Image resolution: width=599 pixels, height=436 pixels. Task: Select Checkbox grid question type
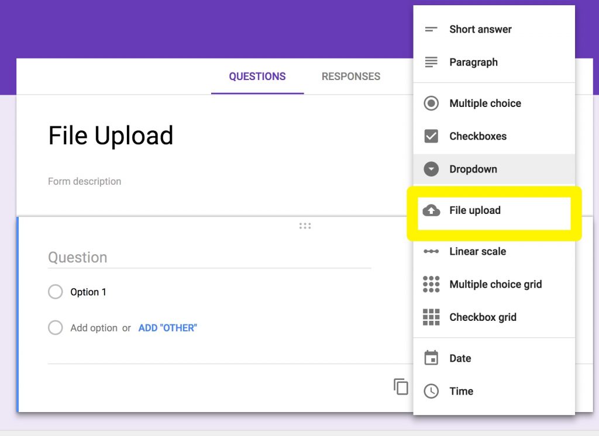(x=494, y=317)
